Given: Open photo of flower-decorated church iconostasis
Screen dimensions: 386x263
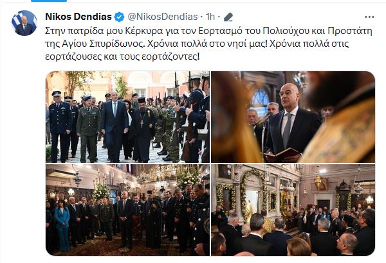Looking at the screenshot, I should [x=293, y=210].
